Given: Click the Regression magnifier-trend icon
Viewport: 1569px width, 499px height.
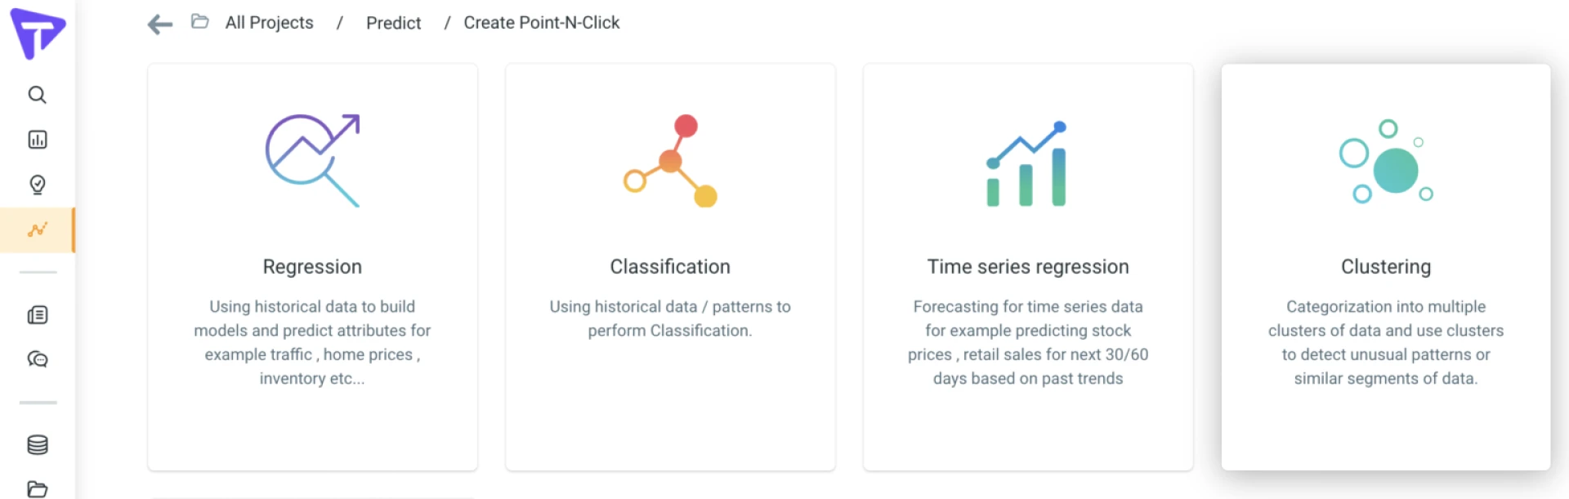Looking at the screenshot, I should (312, 160).
